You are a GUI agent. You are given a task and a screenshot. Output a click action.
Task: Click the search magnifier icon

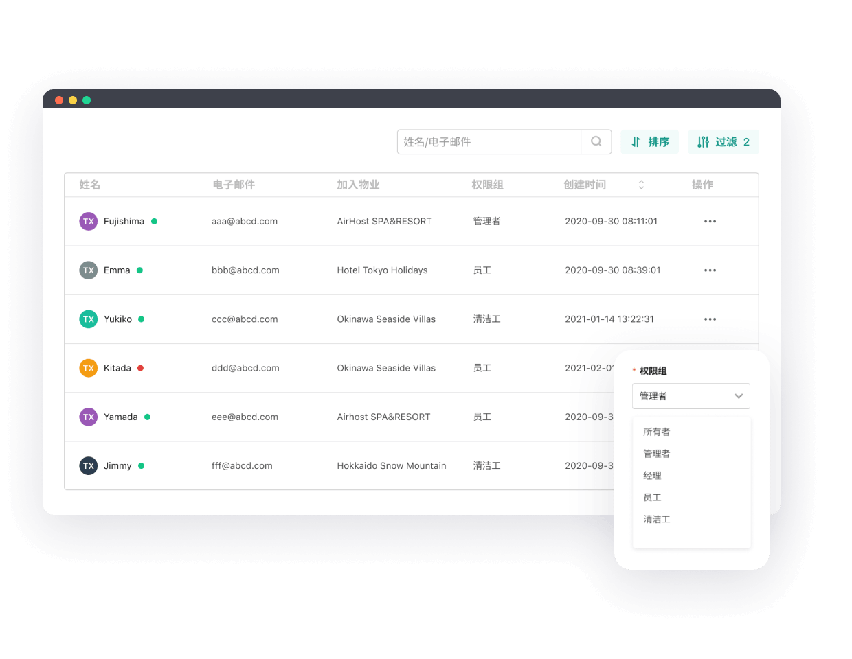point(596,141)
